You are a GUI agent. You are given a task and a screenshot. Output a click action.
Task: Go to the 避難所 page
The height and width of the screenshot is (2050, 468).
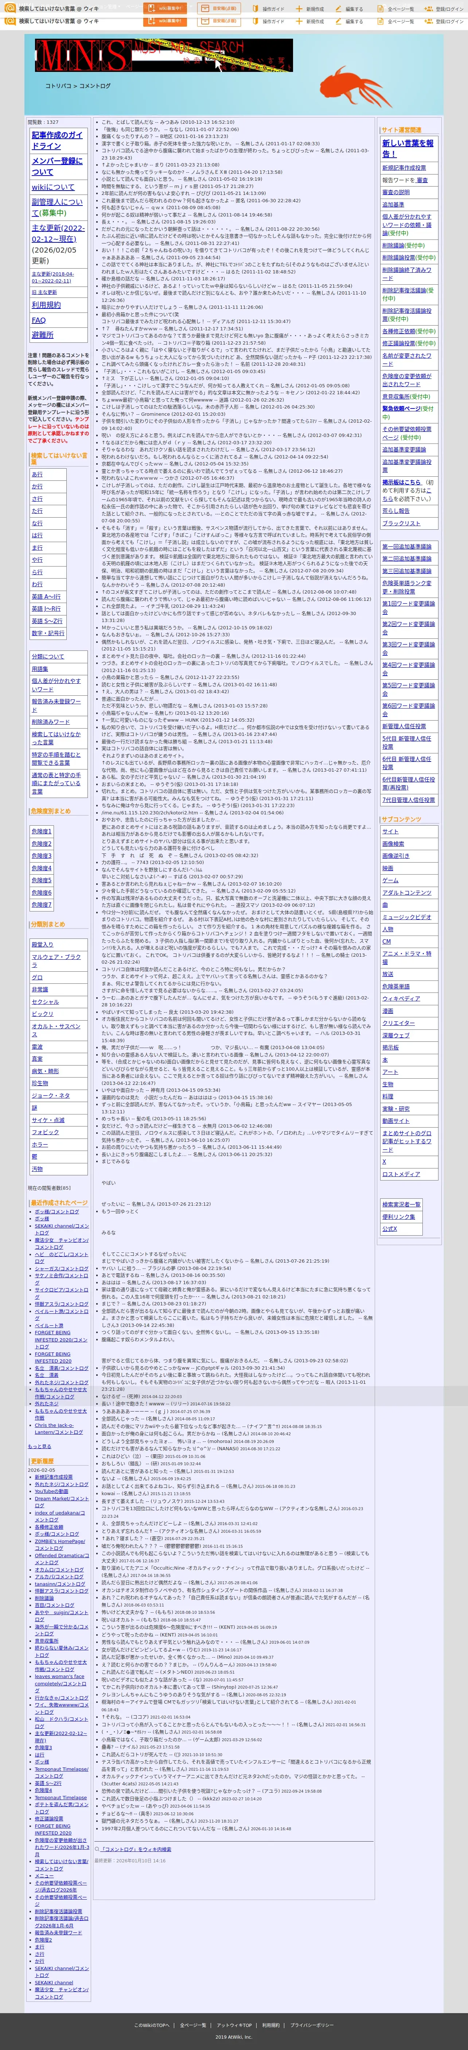pyautogui.click(x=43, y=335)
